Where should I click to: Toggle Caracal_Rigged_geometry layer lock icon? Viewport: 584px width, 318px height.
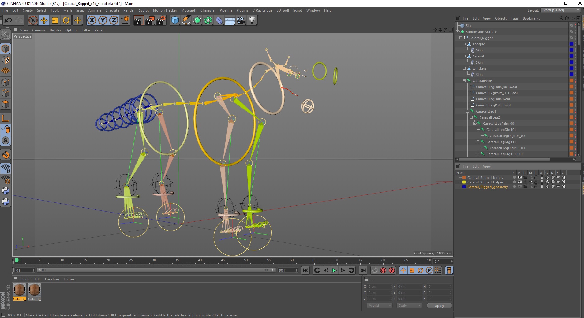point(536,187)
